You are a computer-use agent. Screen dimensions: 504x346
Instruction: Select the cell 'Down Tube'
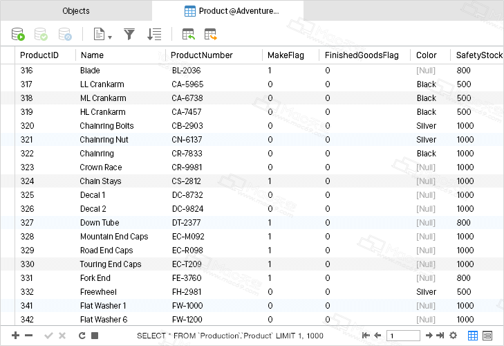point(100,222)
